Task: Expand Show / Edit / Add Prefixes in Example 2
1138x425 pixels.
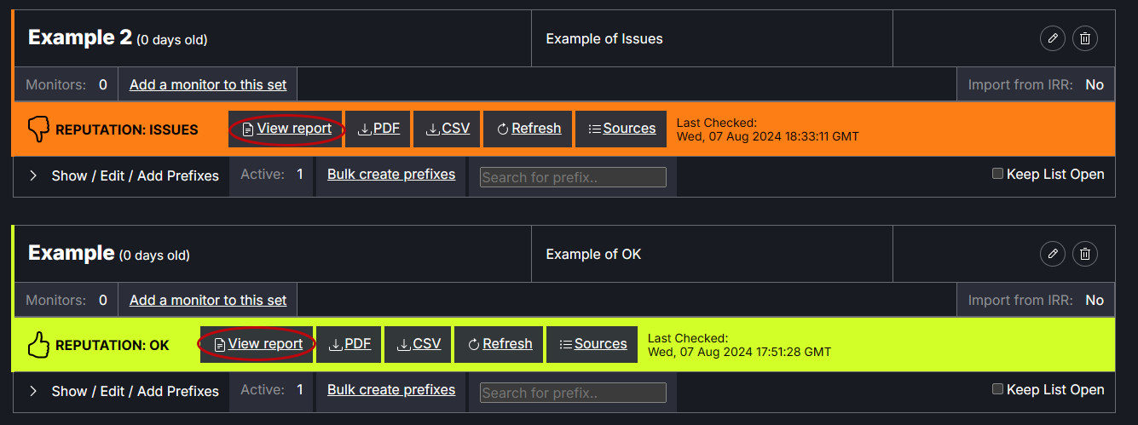Action: tap(124, 175)
